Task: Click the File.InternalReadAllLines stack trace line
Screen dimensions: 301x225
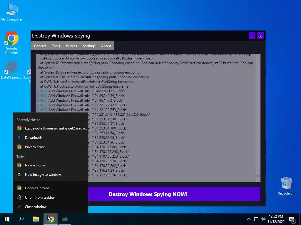Action: click(94, 77)
